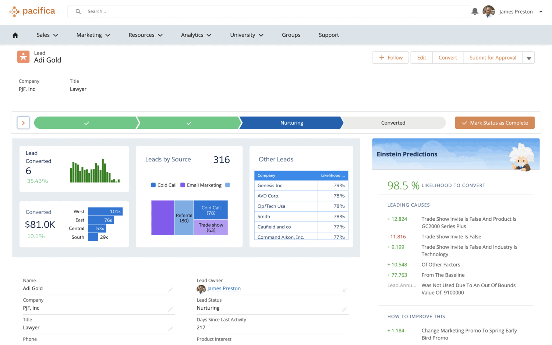Viewport: 552px width, 345px height.
Task: Open notifications via the bell icon
Action: [475, 11]
